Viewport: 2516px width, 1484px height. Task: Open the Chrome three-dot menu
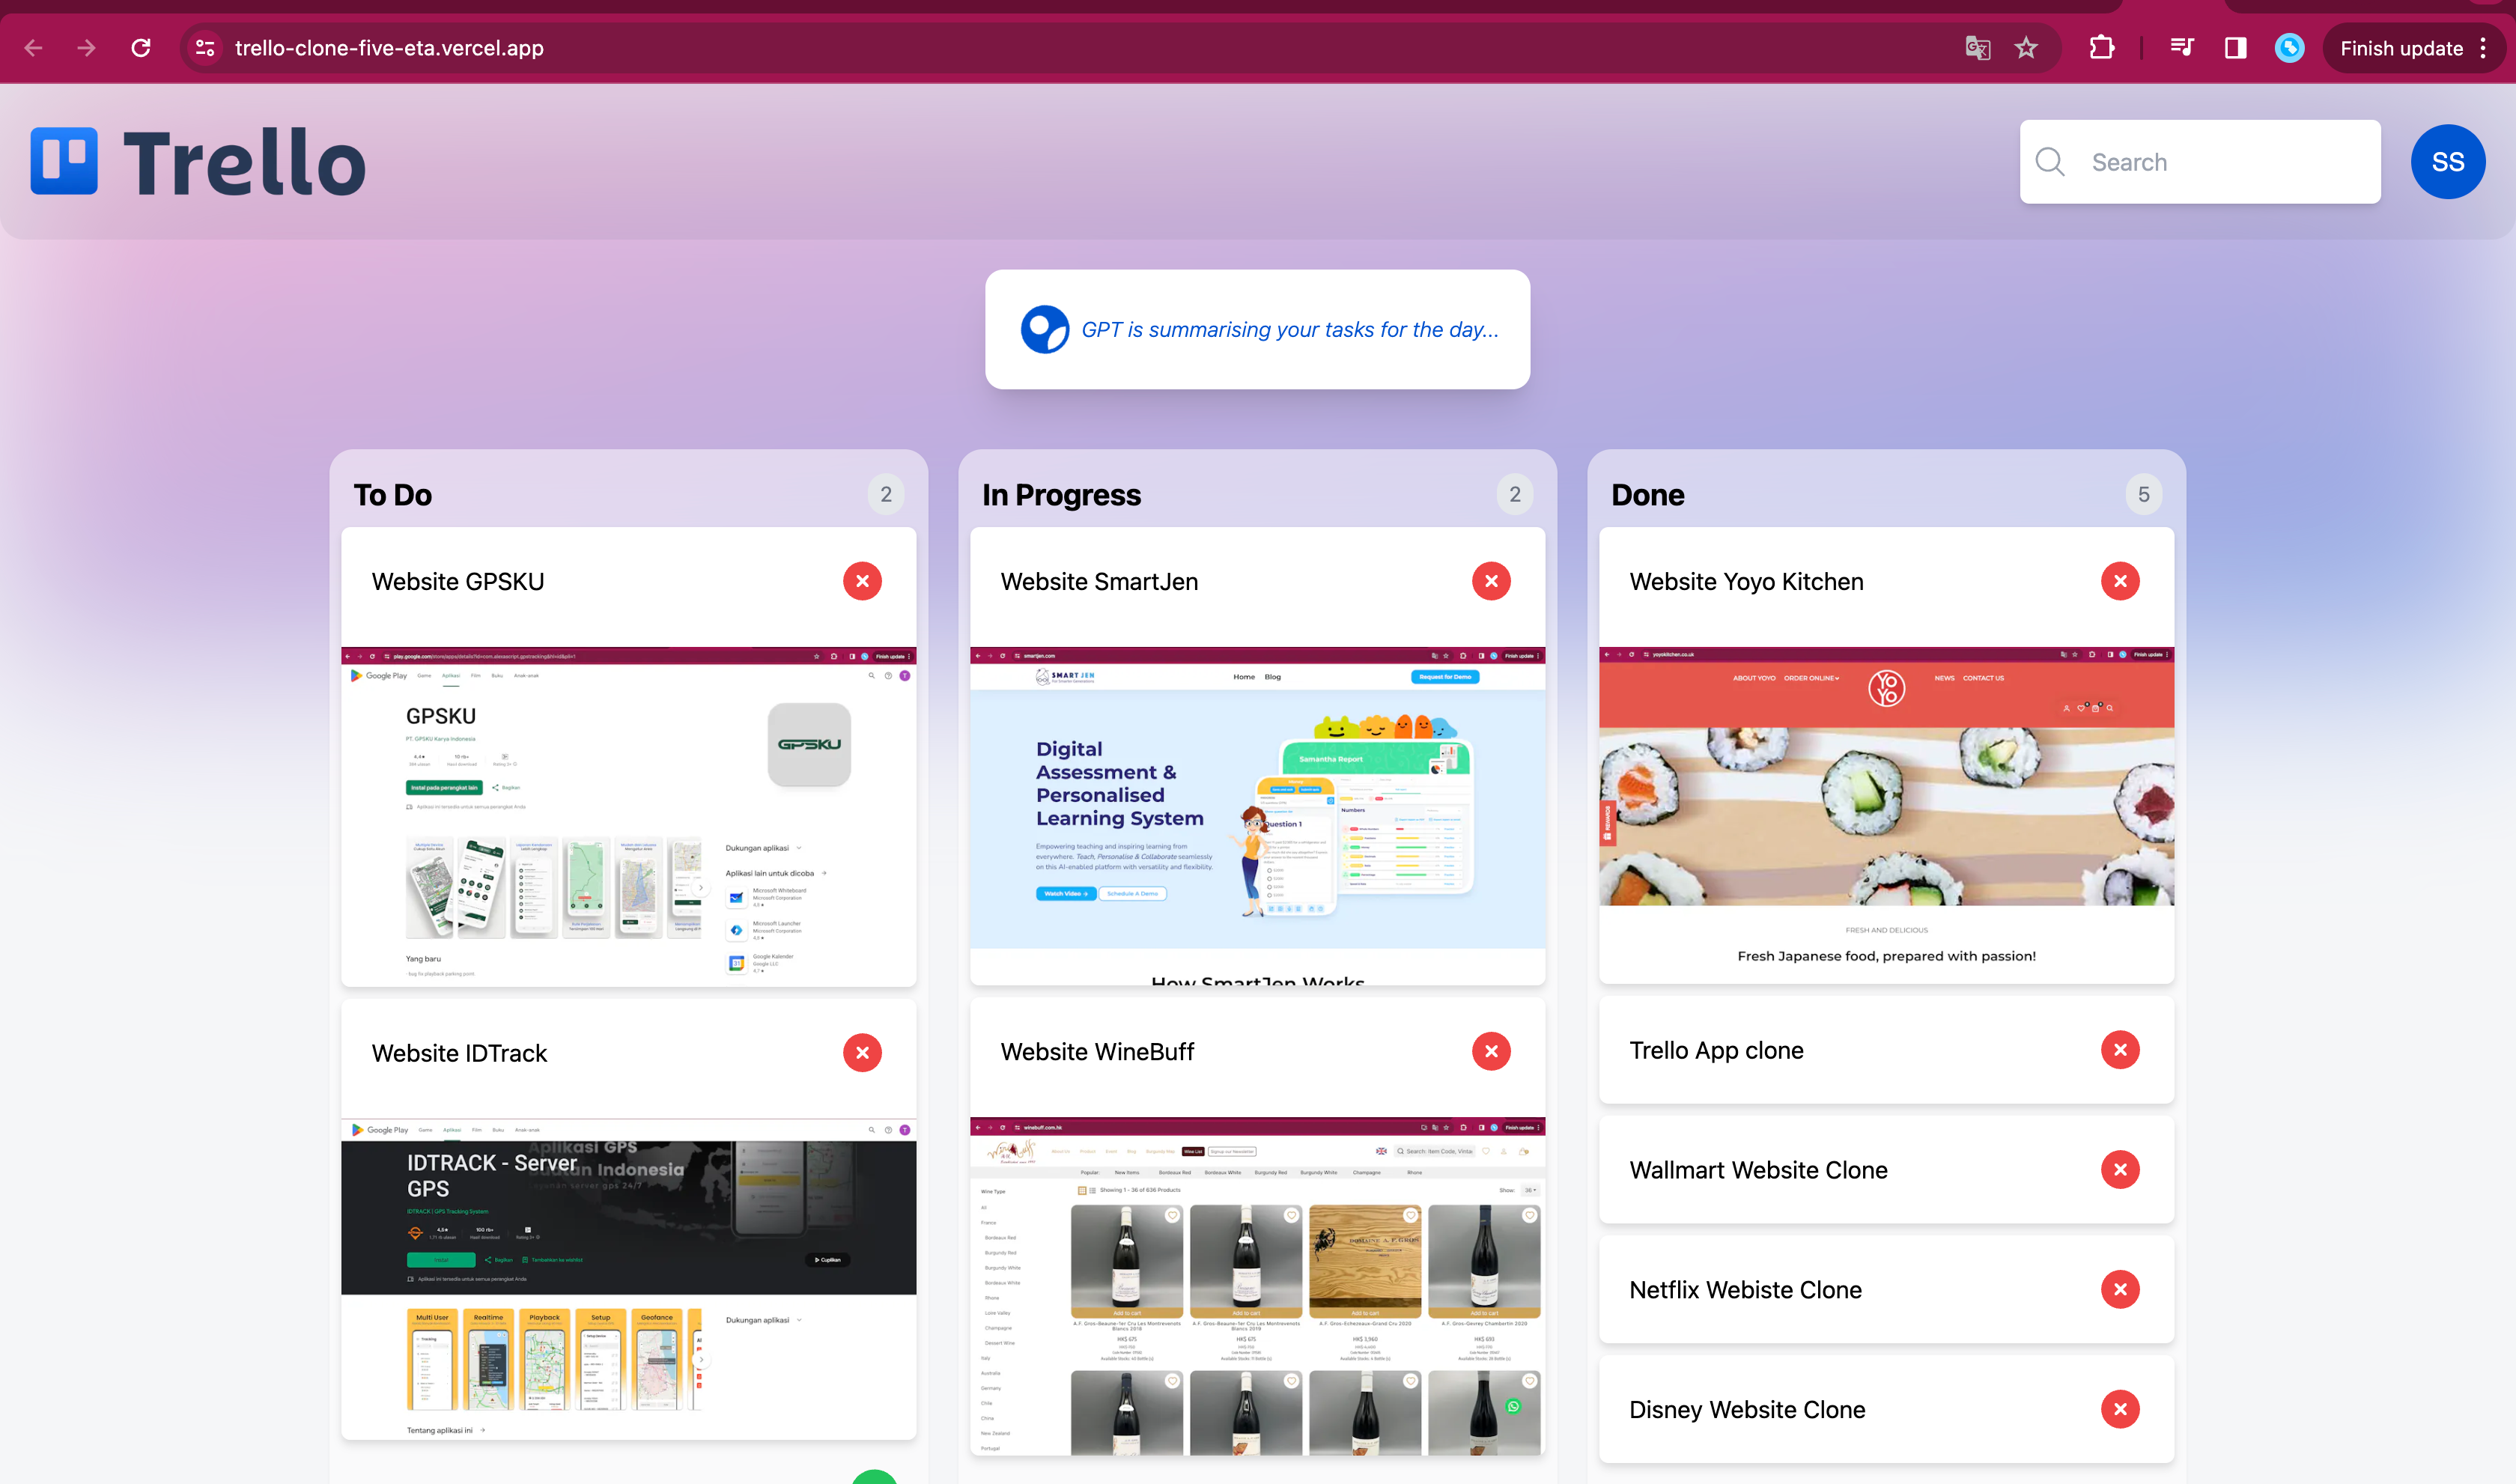click(x=2484, y=48)
